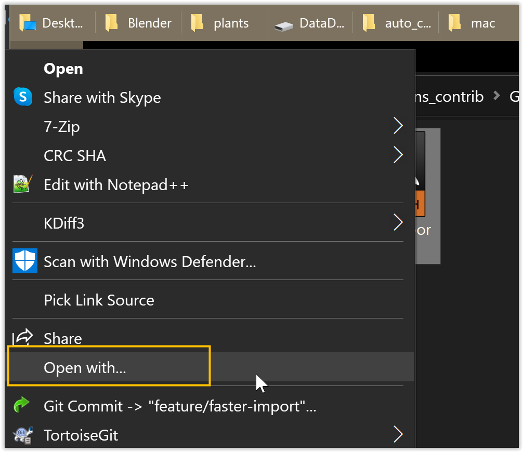This screenshot has width=523, height=452.
Task: Open the auto_c... quick access folder label
Action: coord(408,23)
